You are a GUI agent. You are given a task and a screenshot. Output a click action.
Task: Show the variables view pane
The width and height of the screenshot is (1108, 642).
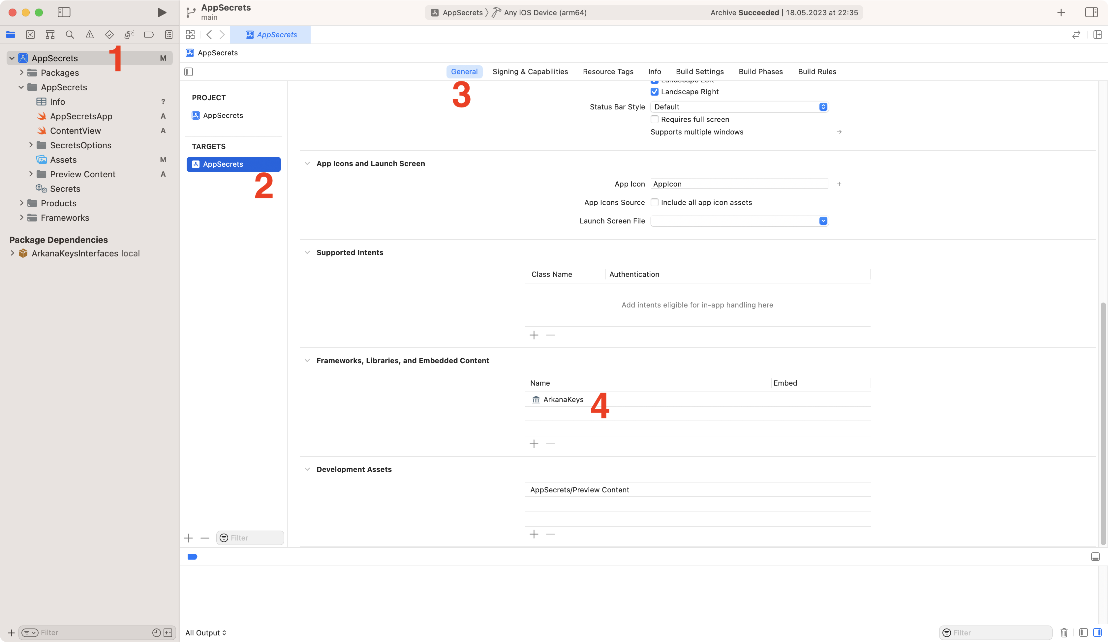click(x=1083, y=633)
